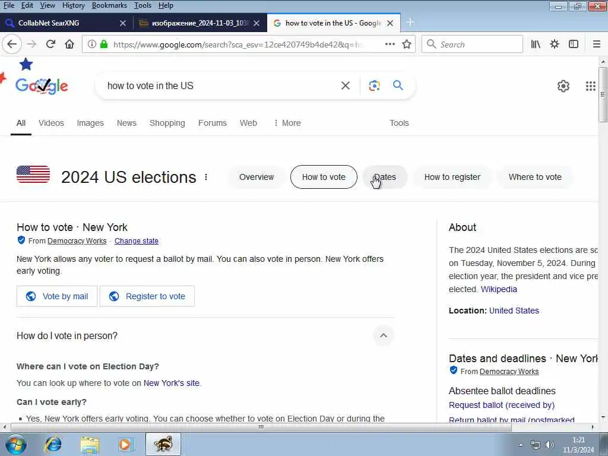
Task: Show hidden tray icons arrow
Action: click(521, 445)
